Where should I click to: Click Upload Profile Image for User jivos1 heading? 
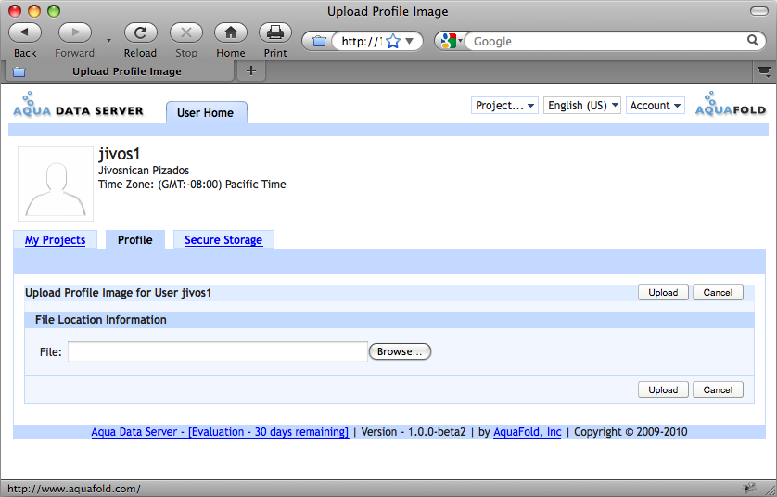coord(118,293)
